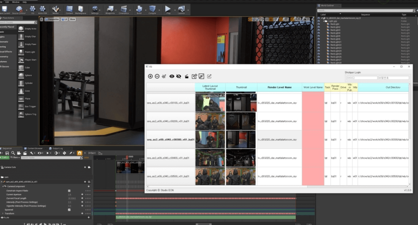
Task: Click the minus (remove) icon in EQ window
Action: (157, 77)
